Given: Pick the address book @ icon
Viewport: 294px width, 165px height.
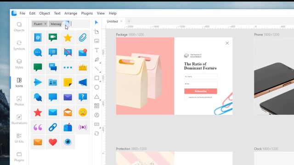Looking at the screenshot, I should click(38, 38).
